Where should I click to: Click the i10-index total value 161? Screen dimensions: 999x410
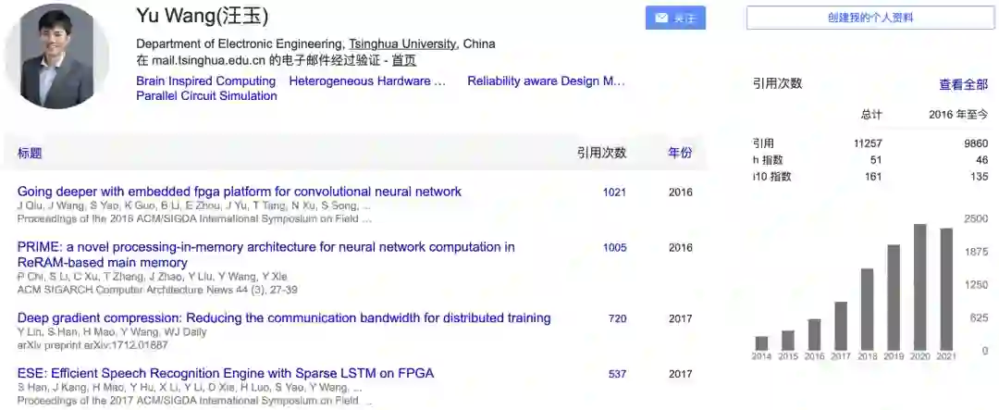(873, 177)
